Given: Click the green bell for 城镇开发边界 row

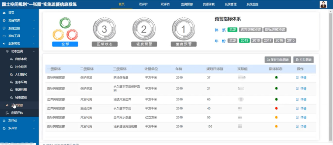Looking at the screenshot, I should pos(276,99).
